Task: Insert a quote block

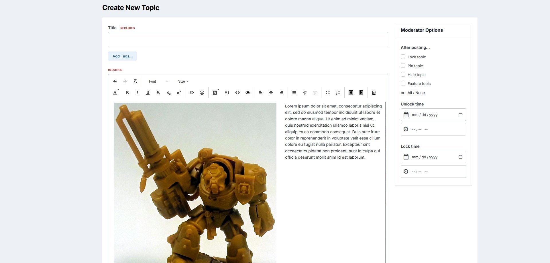Action: click(x=227, y=93)
